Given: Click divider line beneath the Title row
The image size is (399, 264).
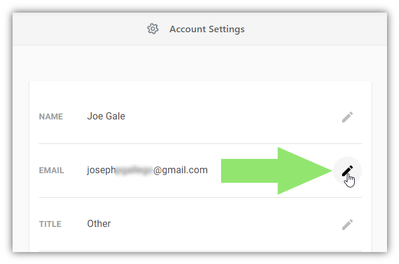Looking at the screenshot, I should click(200, 251).
